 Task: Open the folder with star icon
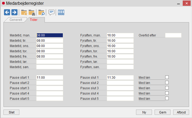coord(24,12)
